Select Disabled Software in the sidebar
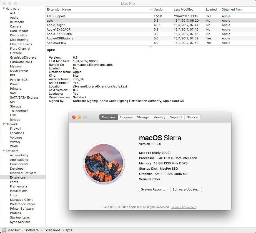256x233 pixels. point(23,173)
